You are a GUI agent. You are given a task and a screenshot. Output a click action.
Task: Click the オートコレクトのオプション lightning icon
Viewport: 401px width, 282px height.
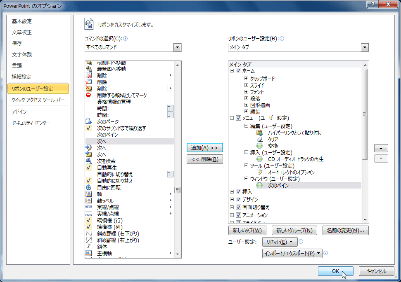pyautogui.click(x=259, y=172)
